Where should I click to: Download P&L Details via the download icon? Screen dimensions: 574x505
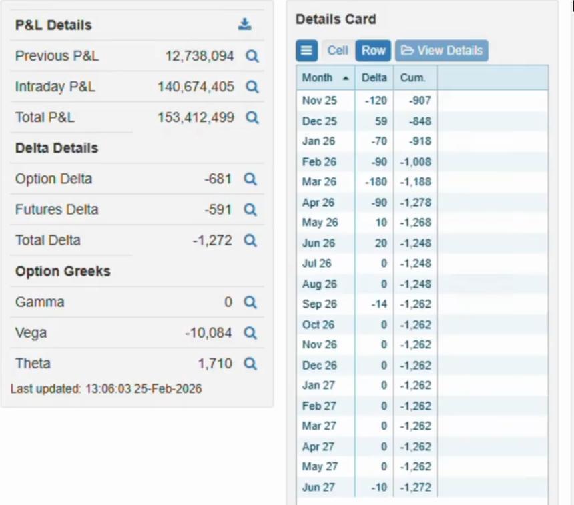click(x=244, y=25)
